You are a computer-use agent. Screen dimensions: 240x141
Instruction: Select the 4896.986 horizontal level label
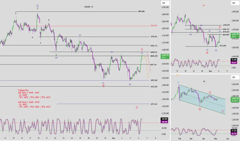(141, 12)
